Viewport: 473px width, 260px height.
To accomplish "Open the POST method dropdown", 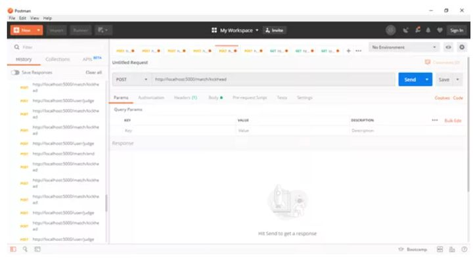I will pyautogui.click(x=132, y=79).
